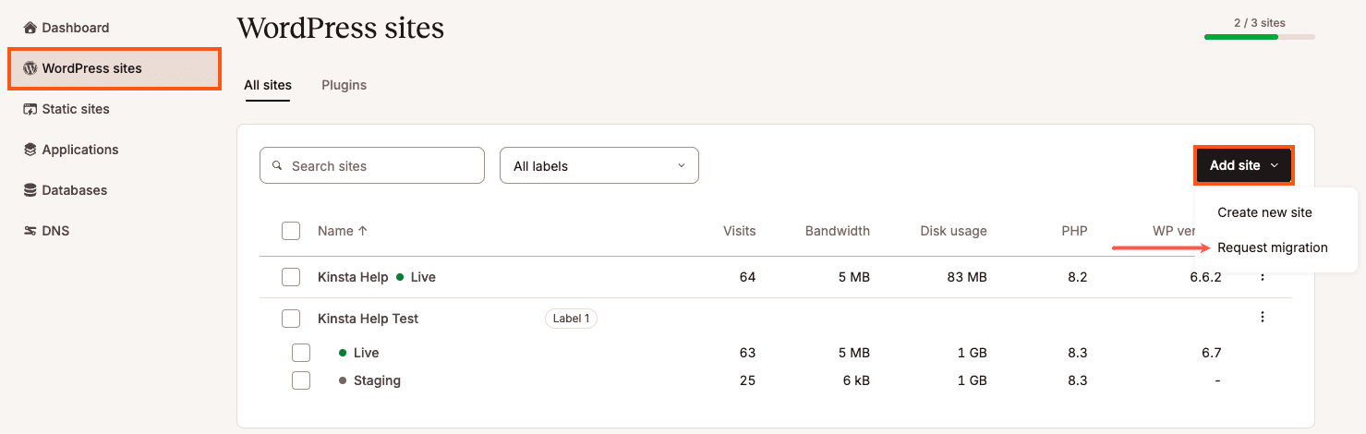Open the Kinsta Help Test kebab menu
1366x434 pixels.
tap(1262, 318)
